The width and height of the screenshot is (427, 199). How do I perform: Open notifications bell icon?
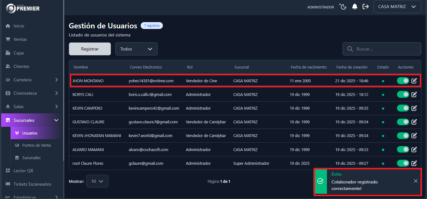point(354,7)
